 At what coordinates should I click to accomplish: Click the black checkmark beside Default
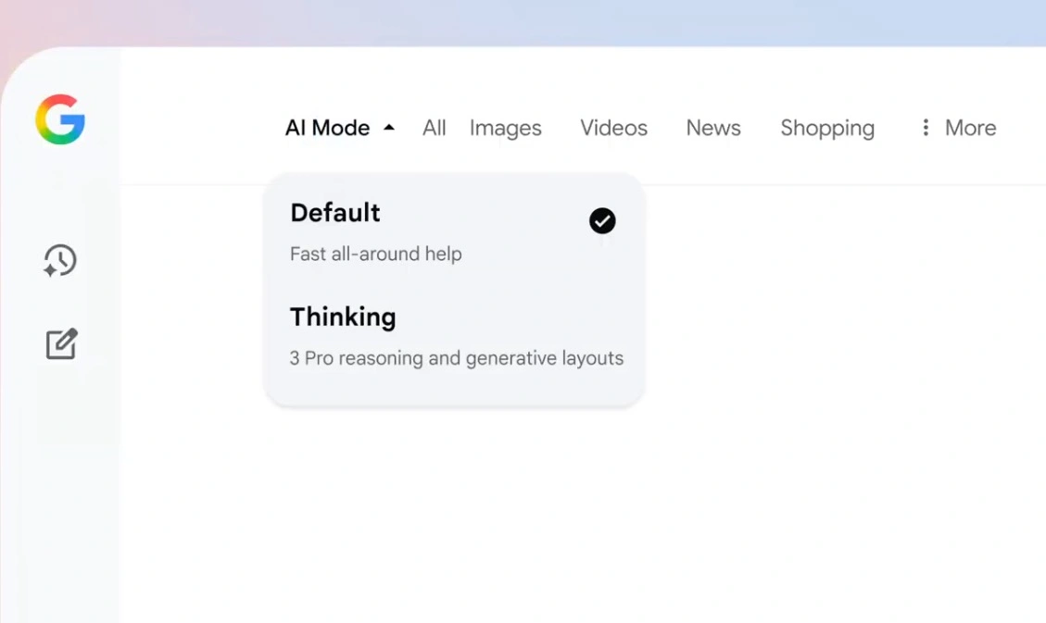tap(602, 220)
